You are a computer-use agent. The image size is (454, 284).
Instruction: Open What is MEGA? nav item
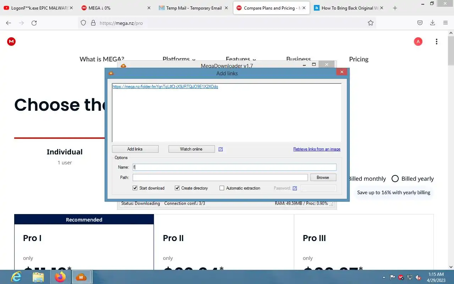coord(102,59)
